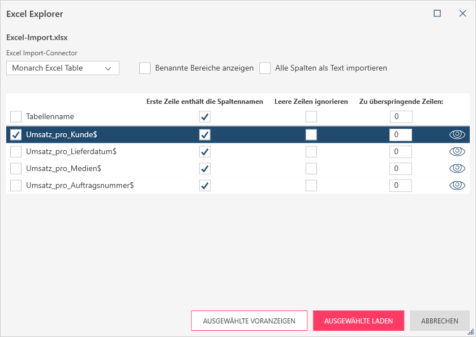Click 'Ausgewählte voranzeigen' button
The image size is (476, 337).
tap(249, 321)
